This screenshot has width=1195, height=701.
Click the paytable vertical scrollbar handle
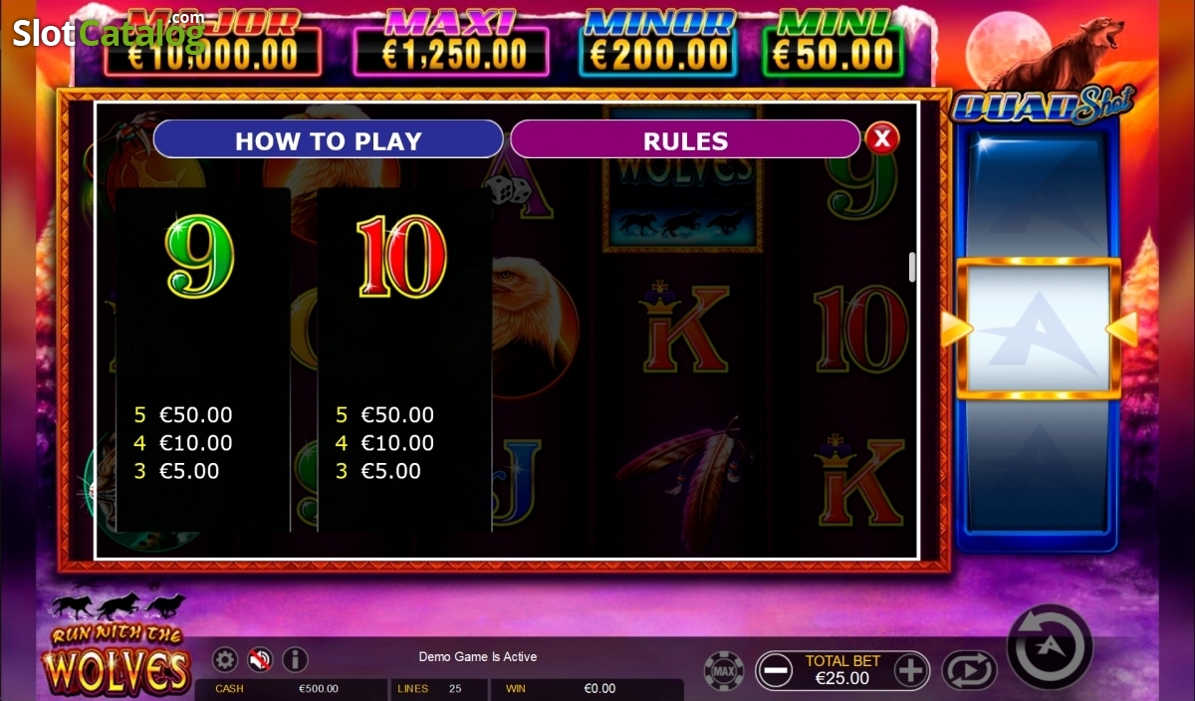tap(912, 267)
